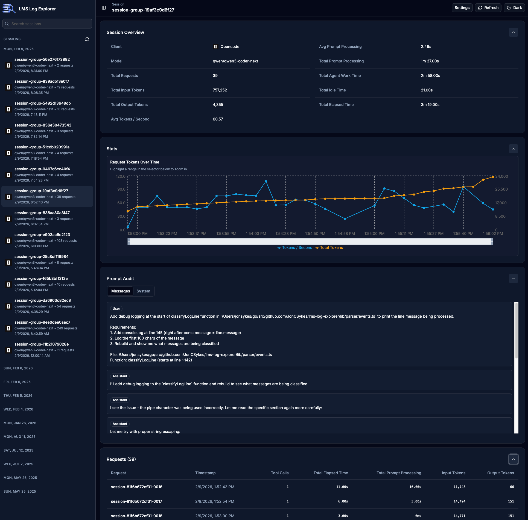Switch to the System tab
This screenshot has height=520, width=528.
pos(143,291)
